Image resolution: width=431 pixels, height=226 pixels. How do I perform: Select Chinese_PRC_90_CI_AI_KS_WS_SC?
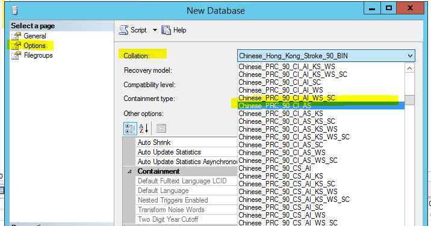click(321, 75)
